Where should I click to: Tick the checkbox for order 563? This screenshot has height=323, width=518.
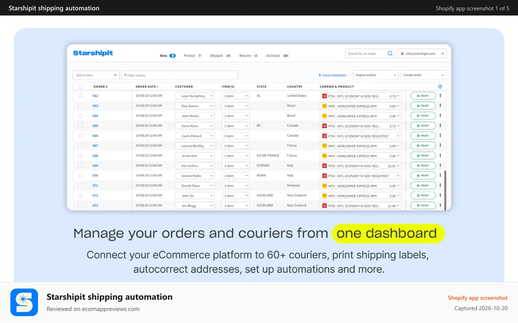tap(80, 106)
